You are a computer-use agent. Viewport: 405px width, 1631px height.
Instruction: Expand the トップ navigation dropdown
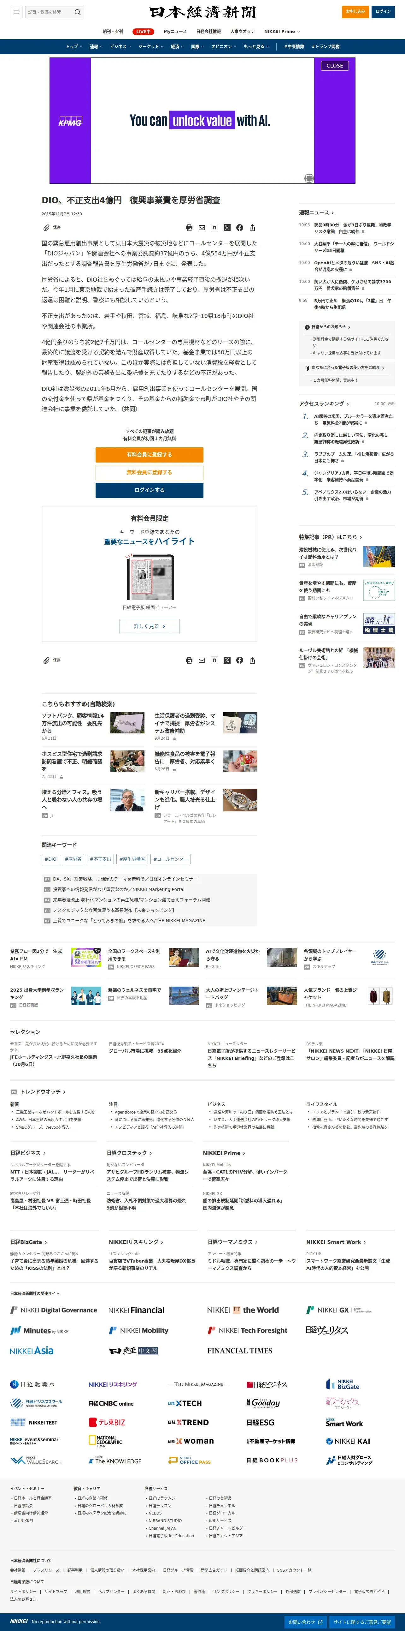tap(74, 47)
